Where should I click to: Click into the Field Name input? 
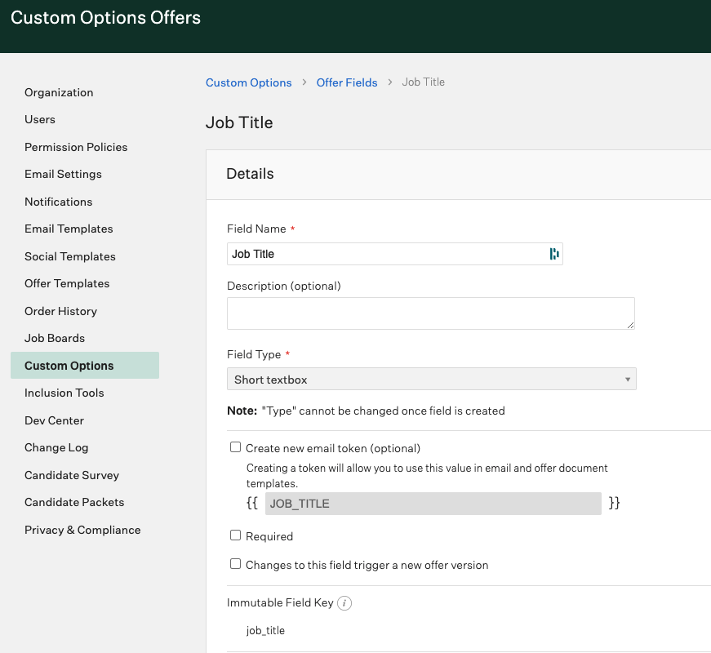[384, 254]
